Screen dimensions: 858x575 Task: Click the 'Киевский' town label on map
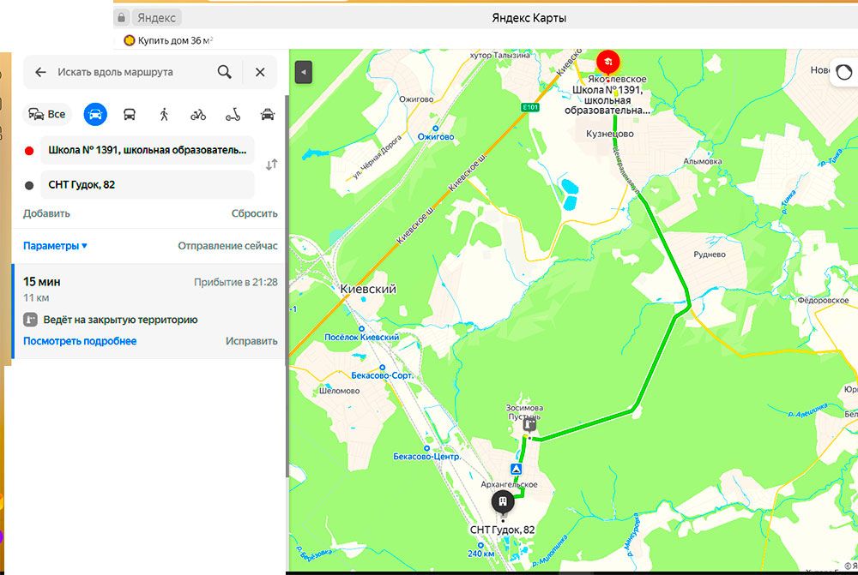pos(368,289)
